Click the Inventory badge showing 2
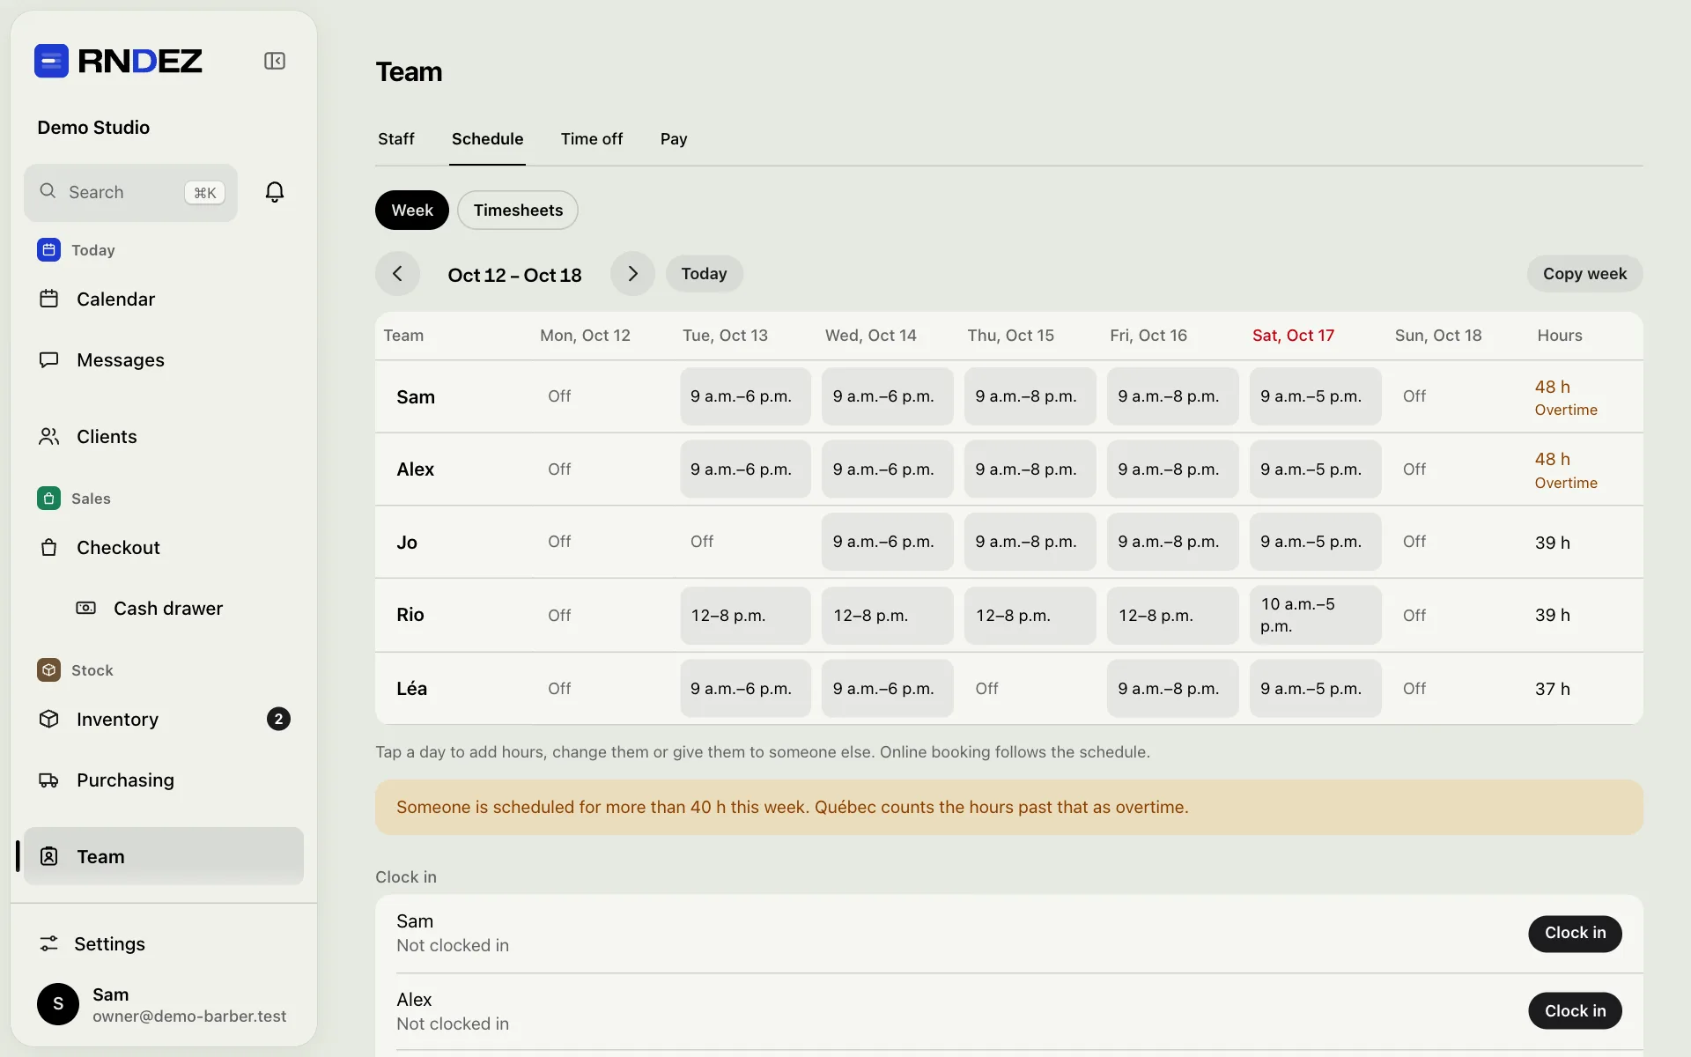 point(278,719)
